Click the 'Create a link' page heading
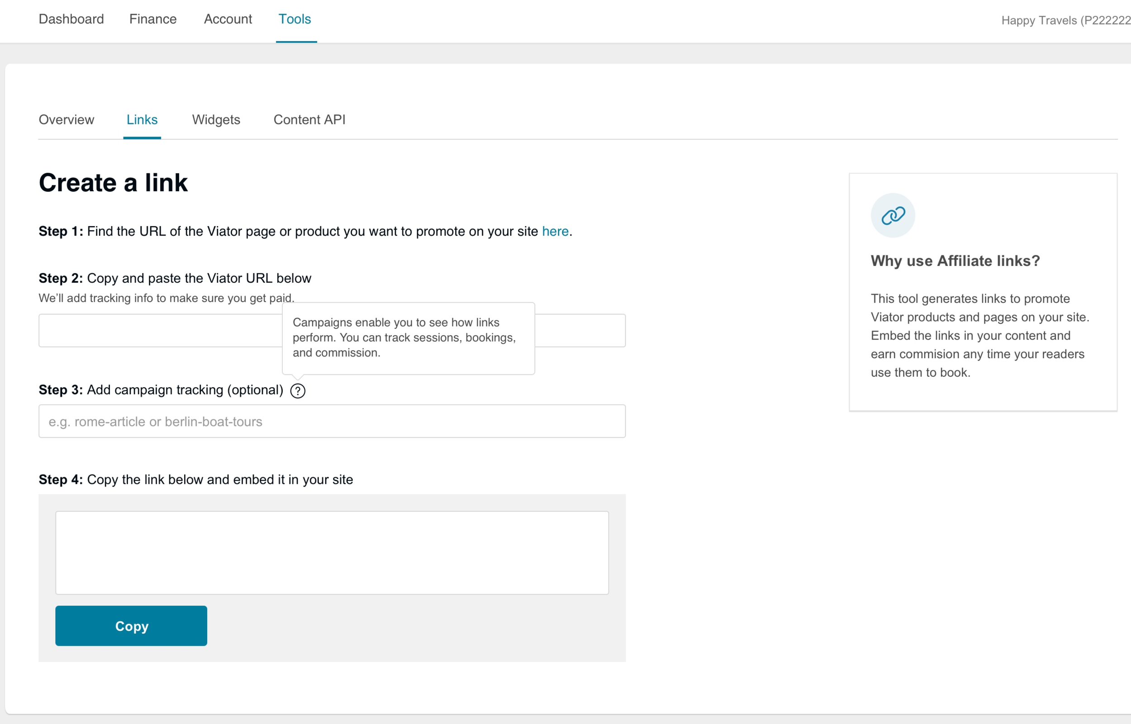The image size is (1131, 724). pos(113,183)
